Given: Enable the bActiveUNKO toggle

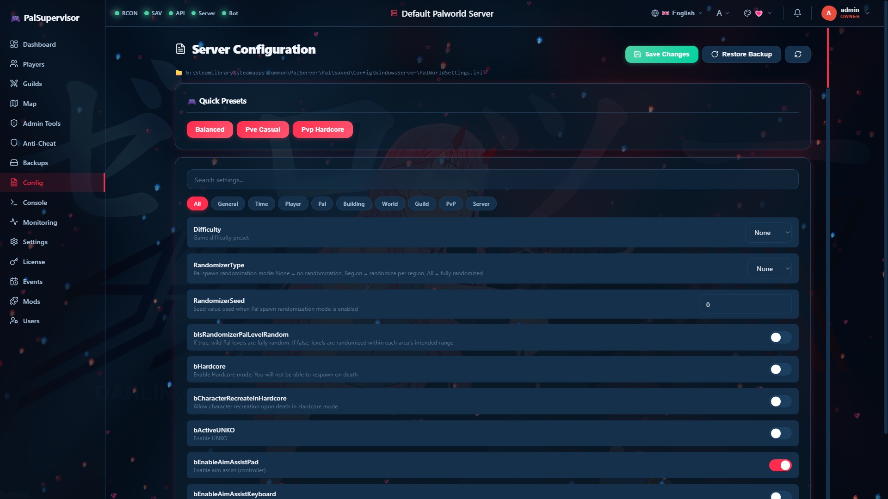Looking at the screenshot, I should tap(780, 433).
